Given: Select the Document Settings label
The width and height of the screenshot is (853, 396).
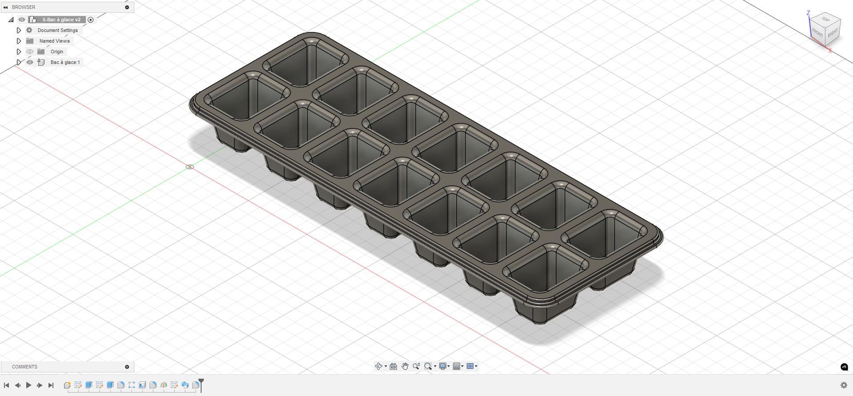Looking at the screenshot, I should click(57, 30).
